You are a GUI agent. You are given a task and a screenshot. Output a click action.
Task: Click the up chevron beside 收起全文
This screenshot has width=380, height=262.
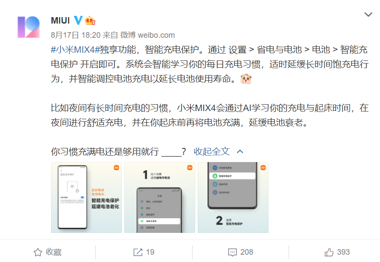(240, 152)
